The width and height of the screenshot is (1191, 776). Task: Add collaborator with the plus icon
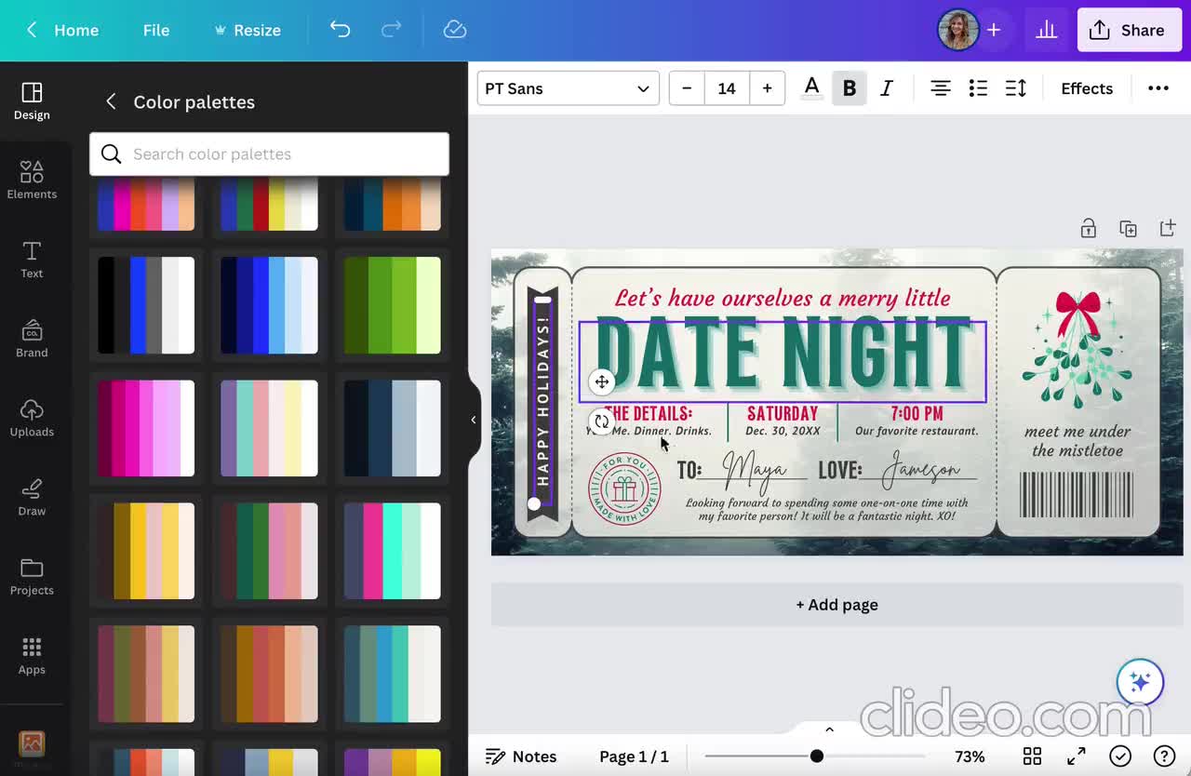pyautogui.click(x=994, y=30)
